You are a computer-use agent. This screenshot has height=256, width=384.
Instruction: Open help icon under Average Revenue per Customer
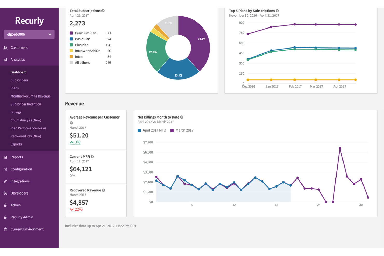coord(71,123)
